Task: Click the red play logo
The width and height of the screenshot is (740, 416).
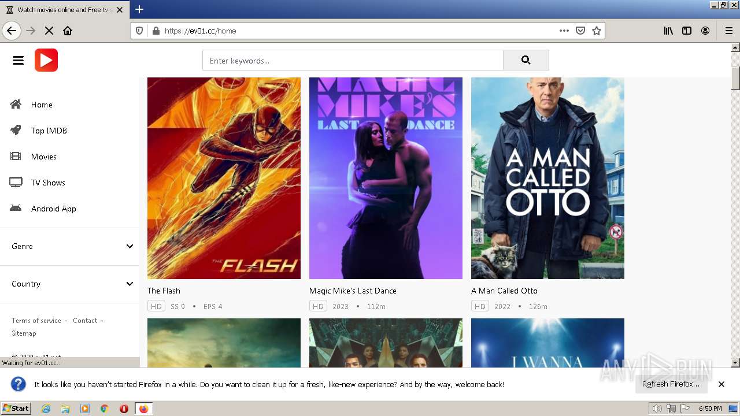Action: coord(46,60)
